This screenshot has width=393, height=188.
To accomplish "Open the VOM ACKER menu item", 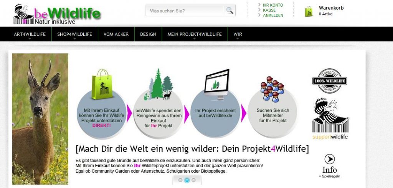I will pos(116,34).
